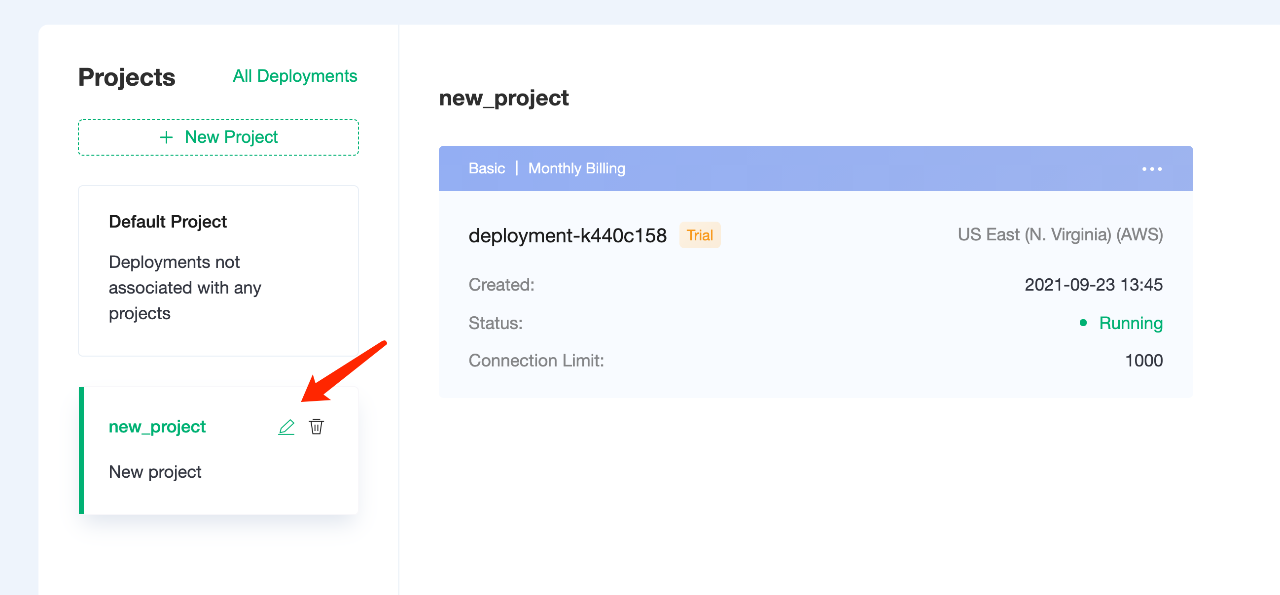
Task: Open the three-dots menu on deployment card
Action: [1151, 169]
